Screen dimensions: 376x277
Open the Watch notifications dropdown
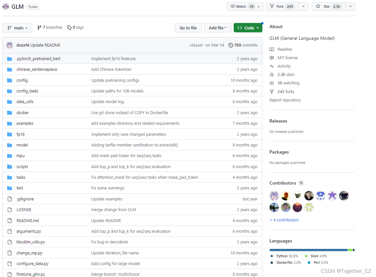point(245,6)
